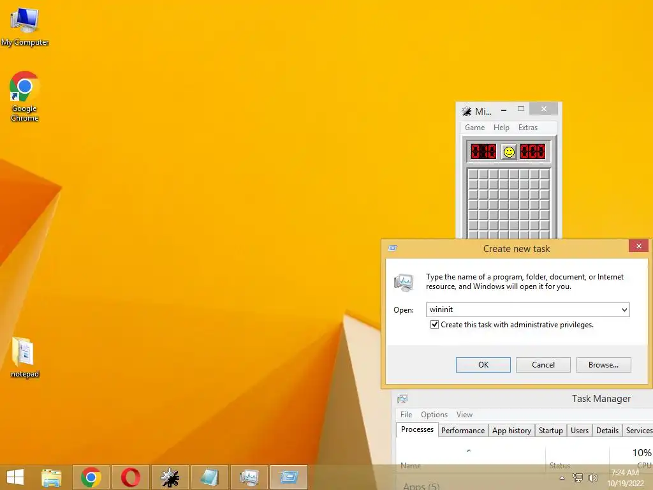653x490 pixels.
Task: Click the Minesweeper mine counter display
Action: pyautogui.click(x=483, y=152)
